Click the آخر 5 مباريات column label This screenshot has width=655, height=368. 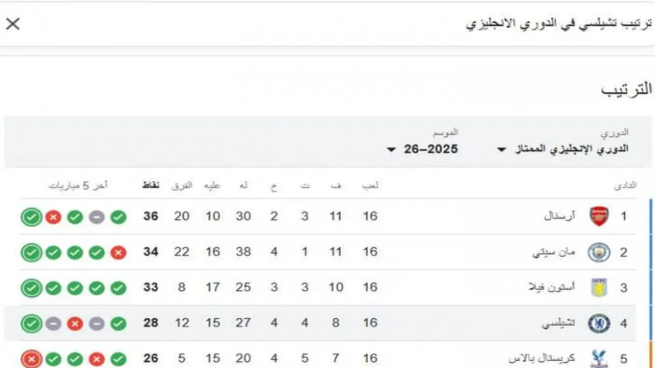77,186
